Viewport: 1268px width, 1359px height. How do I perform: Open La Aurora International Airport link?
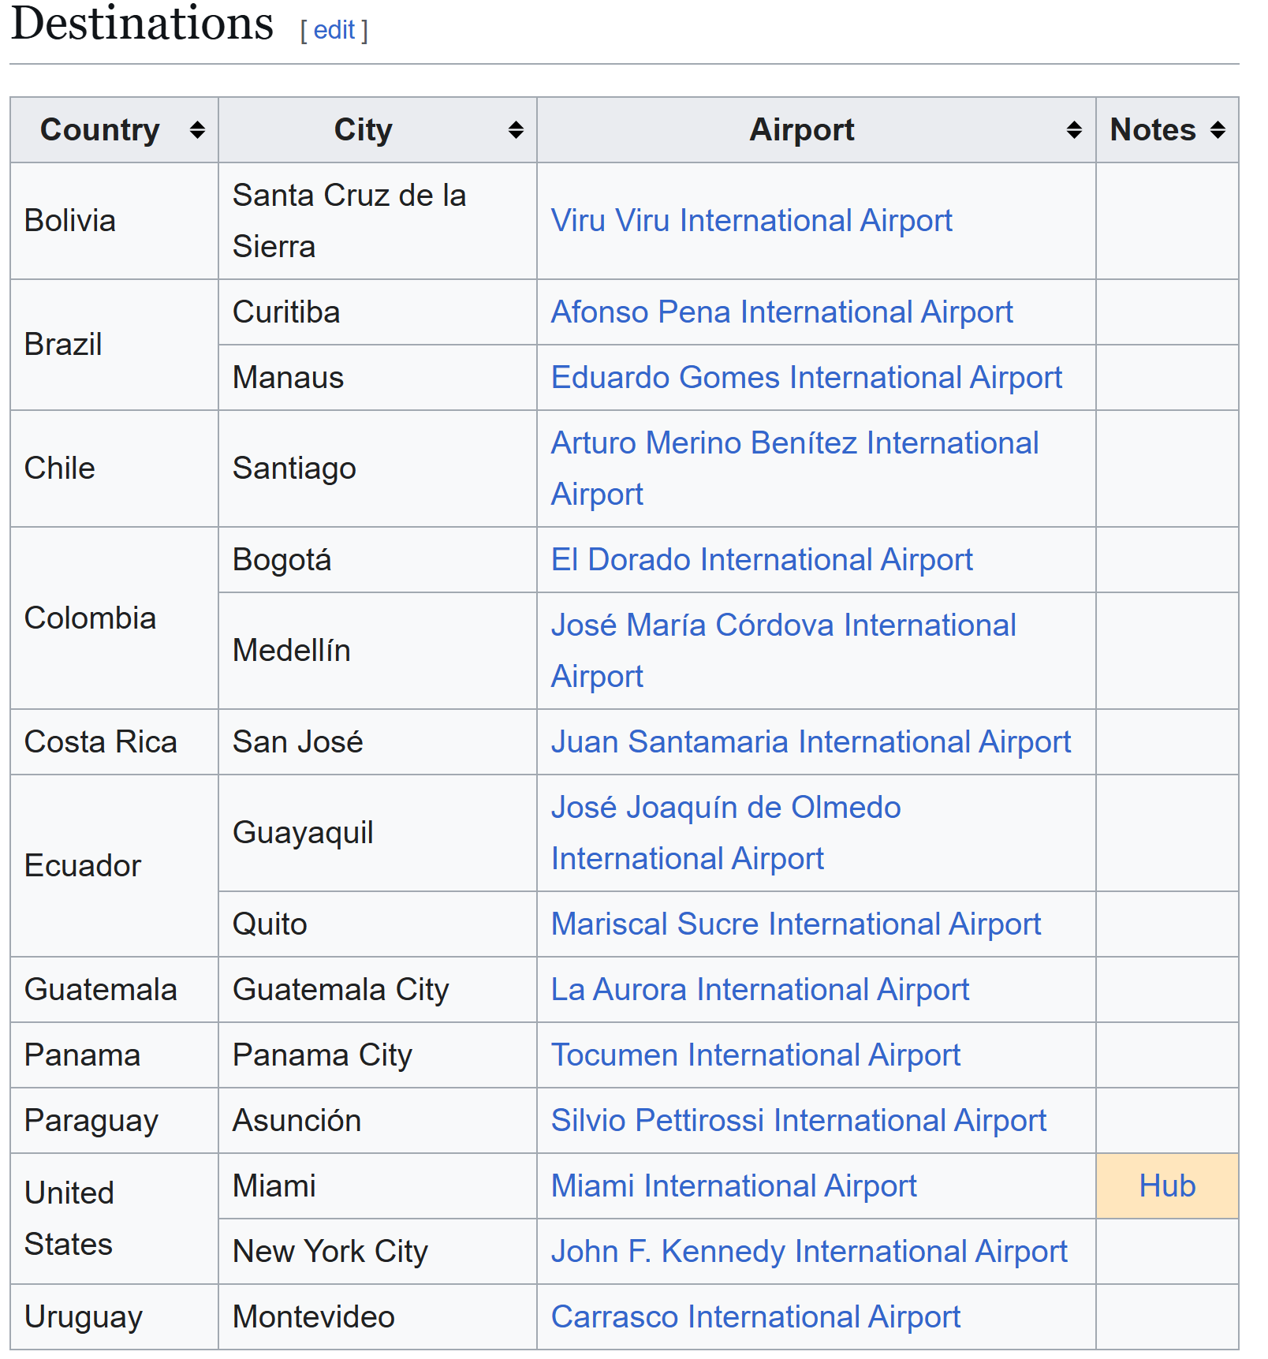click(759, 990)
